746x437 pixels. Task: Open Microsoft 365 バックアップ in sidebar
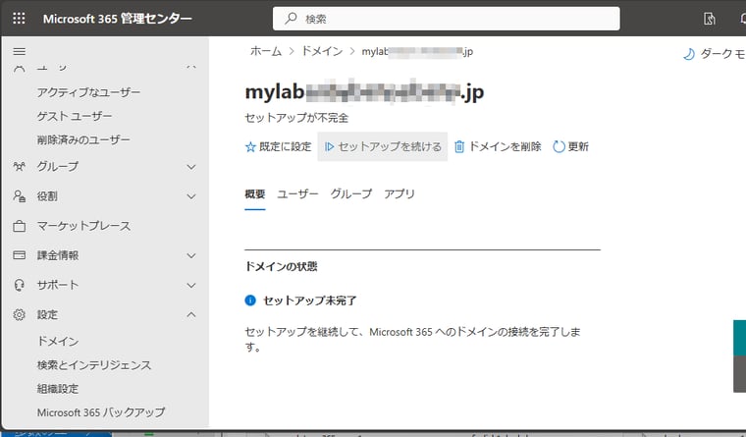tap(101, 412)
